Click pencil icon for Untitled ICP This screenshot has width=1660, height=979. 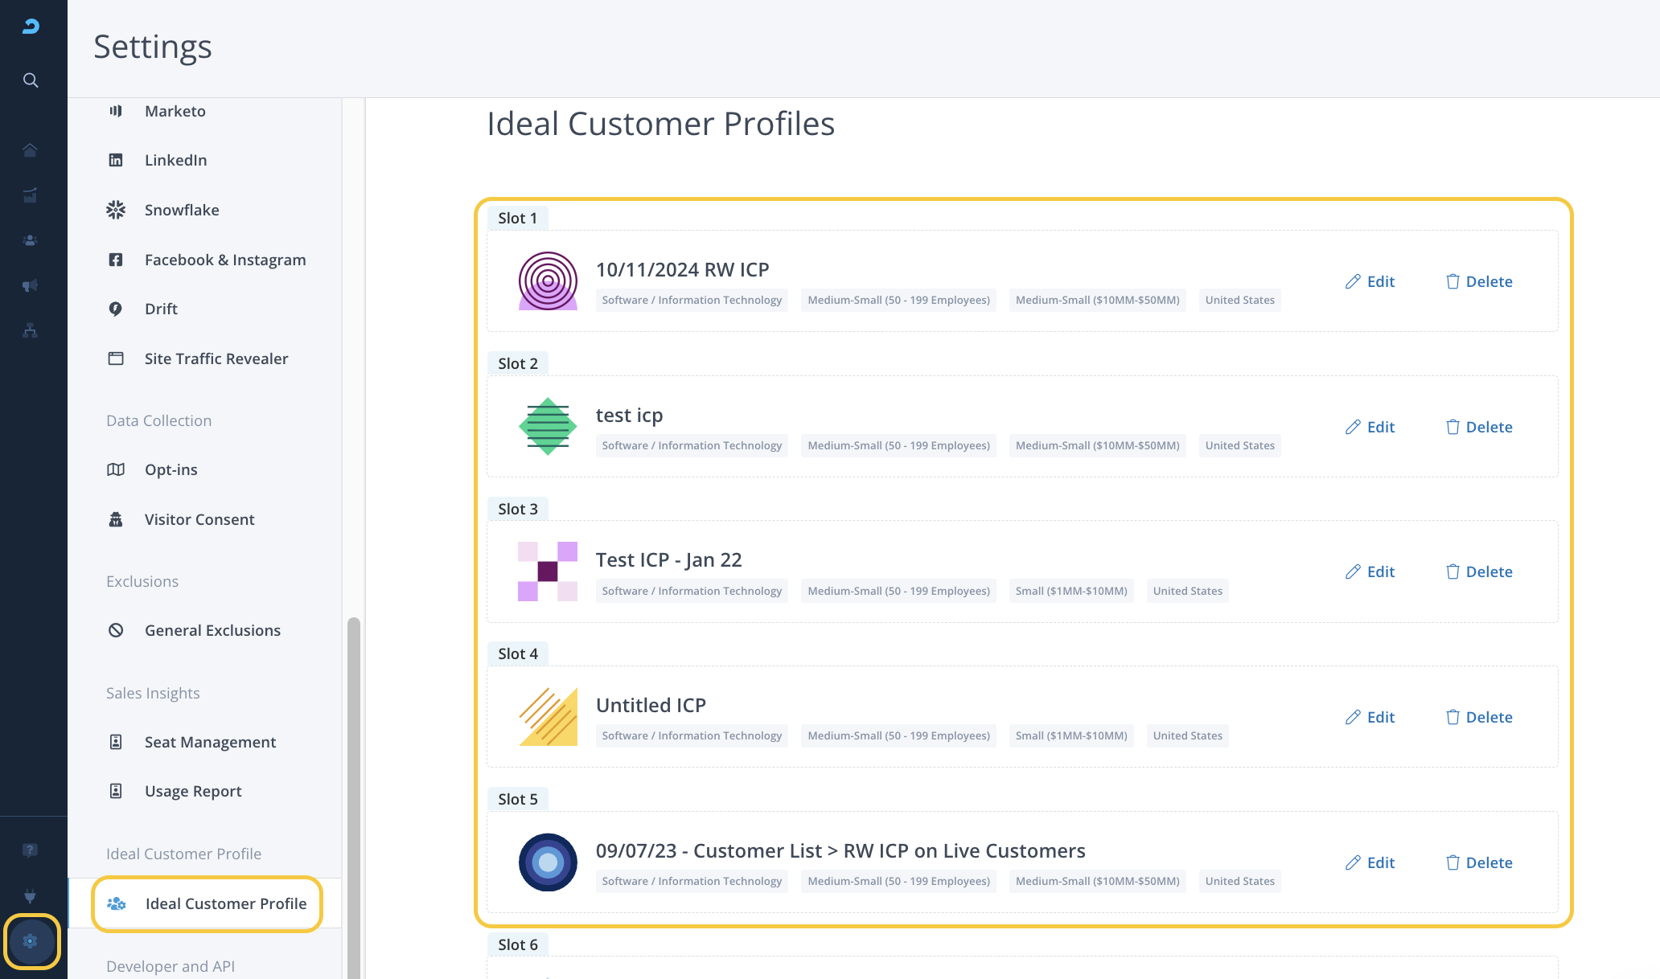pyautogui.click(x=1353, y=717)
